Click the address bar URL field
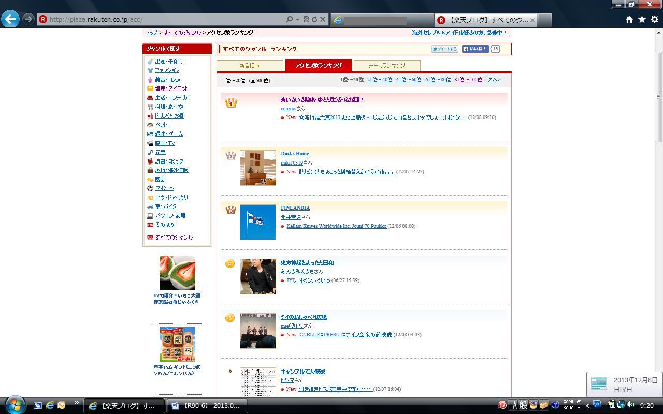This screenshot has height=414, width=663. point(155,19)
